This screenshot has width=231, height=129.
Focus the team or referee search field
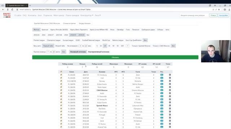point(194,15)
